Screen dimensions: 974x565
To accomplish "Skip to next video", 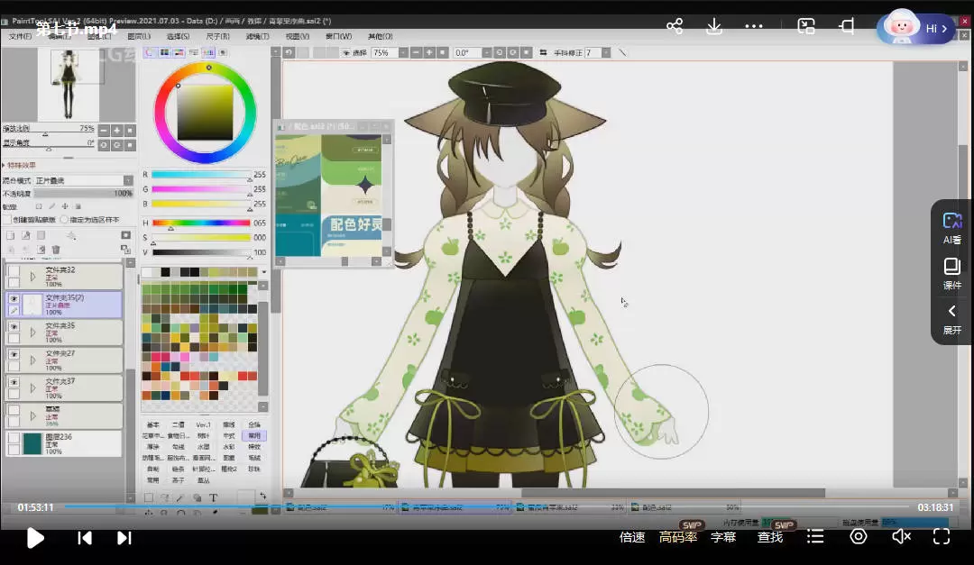I will 124,538.
